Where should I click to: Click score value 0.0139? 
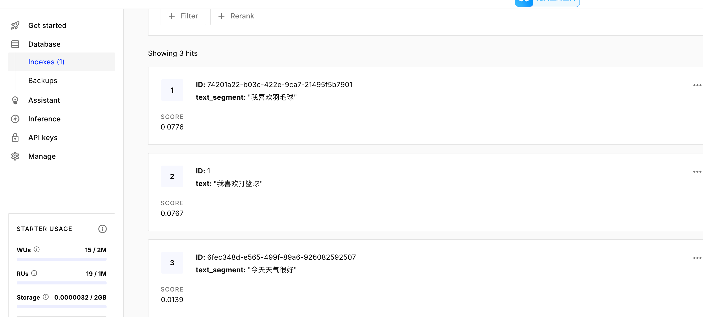coord(172,300)
